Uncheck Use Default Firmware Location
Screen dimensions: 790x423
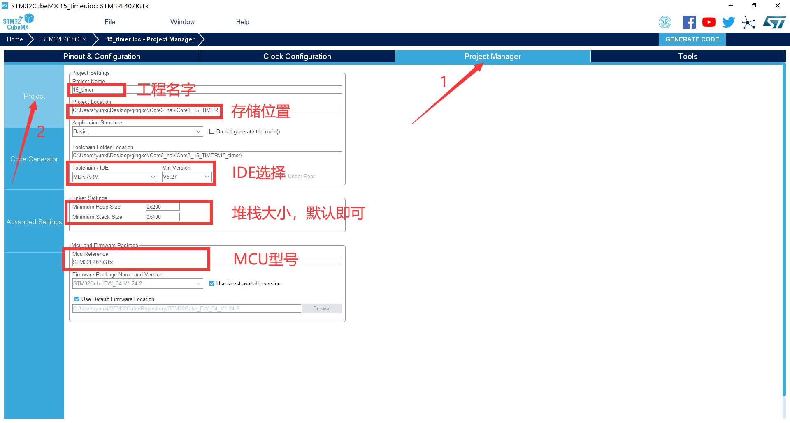pyautogui.click(x=77, y=299)
